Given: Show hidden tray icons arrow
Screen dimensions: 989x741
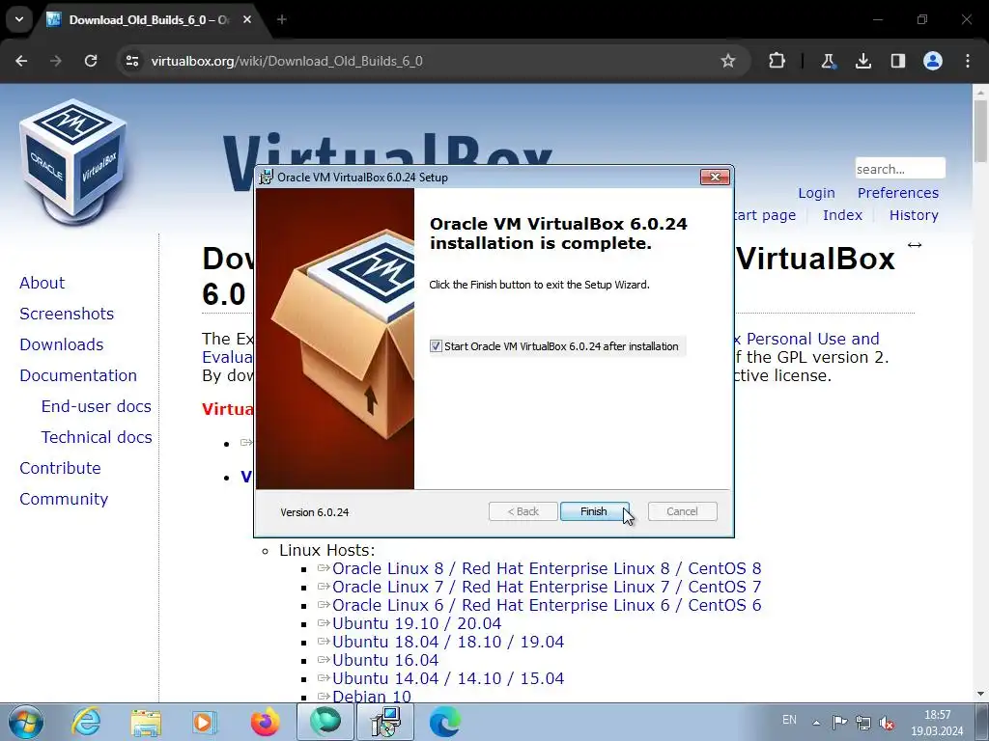Looking at the screenshot, I should click(x=816, y=723).
